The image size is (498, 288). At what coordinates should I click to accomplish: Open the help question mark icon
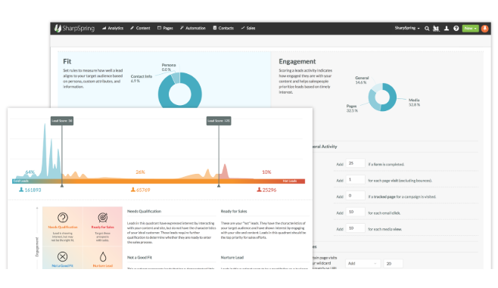tap(456, 29)
